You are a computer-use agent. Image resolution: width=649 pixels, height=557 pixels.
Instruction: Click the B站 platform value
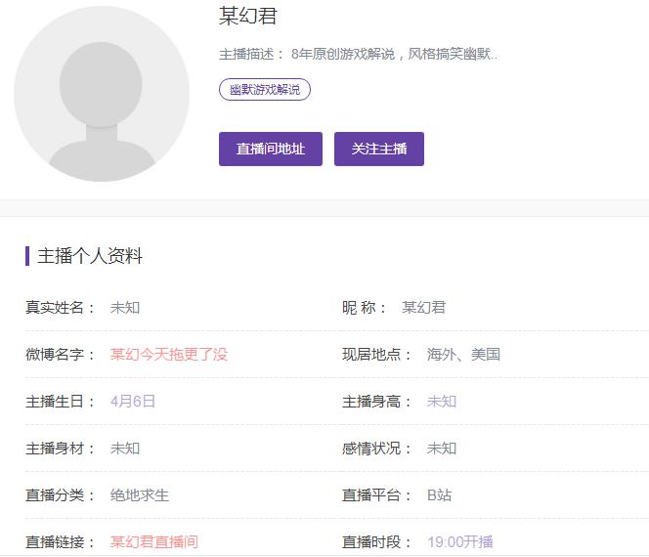tap(440, 495)
